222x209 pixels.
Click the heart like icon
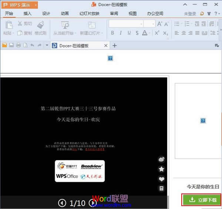coord(161,179)
